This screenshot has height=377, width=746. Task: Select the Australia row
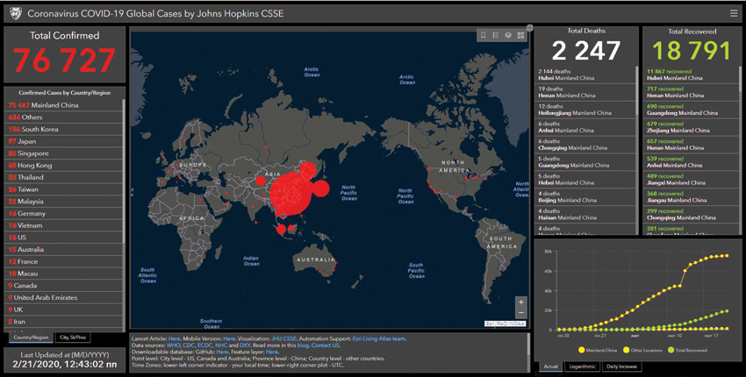63,250
